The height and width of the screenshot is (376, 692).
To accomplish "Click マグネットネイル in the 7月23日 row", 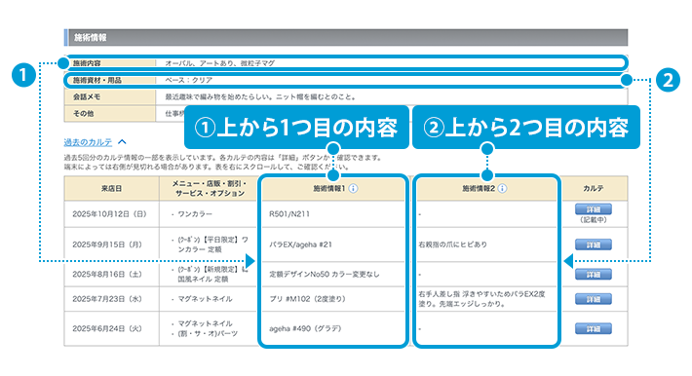I will [x=205, y=299].
